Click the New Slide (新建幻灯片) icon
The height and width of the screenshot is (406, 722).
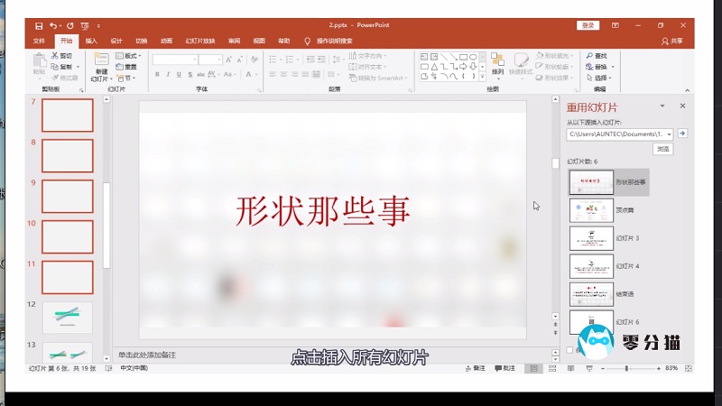point(100,60)
